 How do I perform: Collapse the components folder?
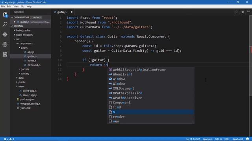coord(25,43)
